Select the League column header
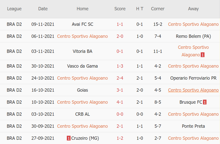Viewport: 220px width, 144px height. pyautogui.click(x=14, y=9)
